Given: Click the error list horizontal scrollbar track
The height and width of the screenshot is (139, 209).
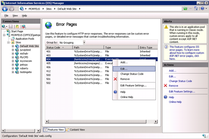Looking at the screenshot, I should (x=150, y=121).
